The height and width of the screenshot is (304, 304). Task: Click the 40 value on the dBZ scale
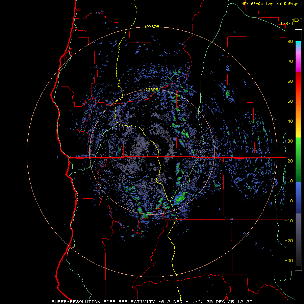(x=290, y=121)
